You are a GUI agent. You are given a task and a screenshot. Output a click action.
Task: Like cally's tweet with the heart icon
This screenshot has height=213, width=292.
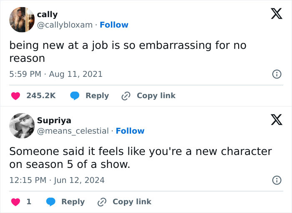pyautogui.click(x=15, y=96)
